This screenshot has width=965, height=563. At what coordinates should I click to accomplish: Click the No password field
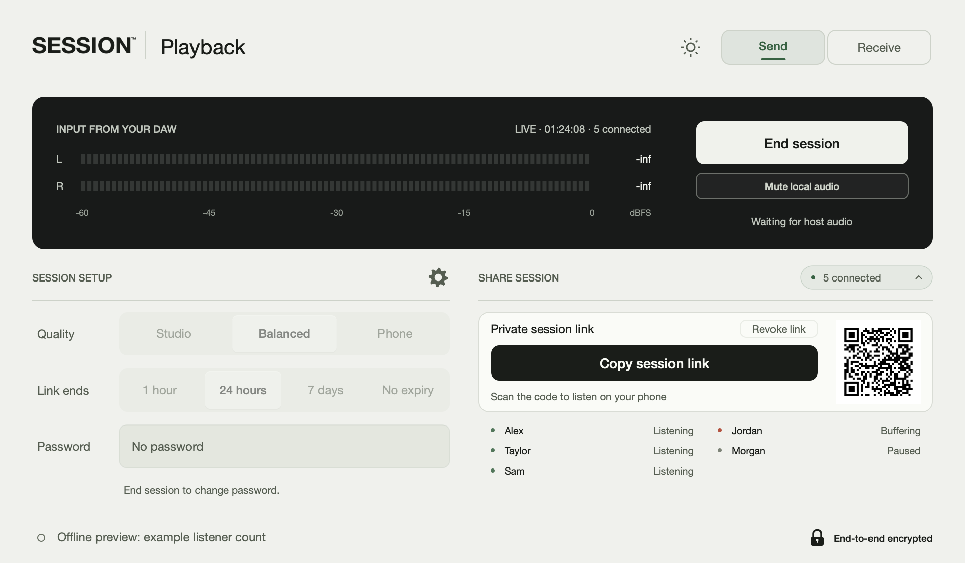pyautogui.click(x=284, y=446)
